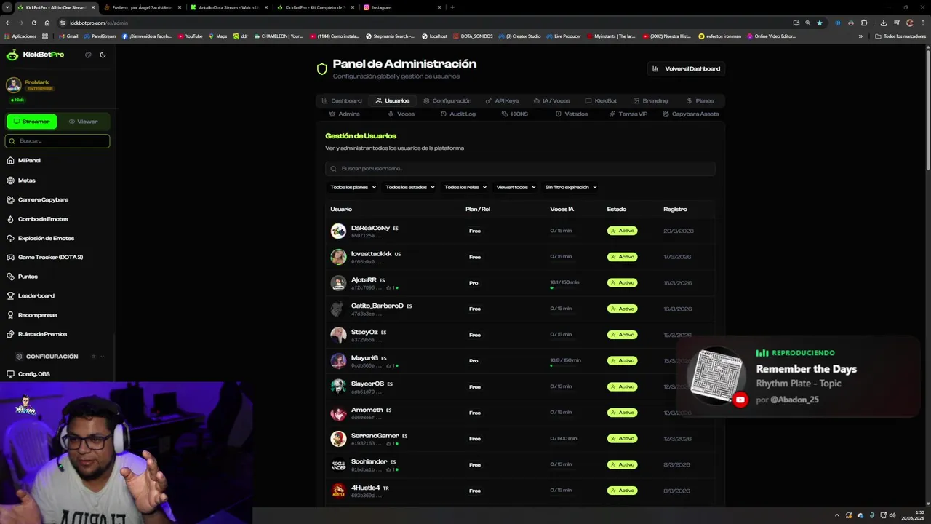The width and height of the screenshot is (931, 524).
Task: Switch to Configuración tab
Action: point(447,100)
